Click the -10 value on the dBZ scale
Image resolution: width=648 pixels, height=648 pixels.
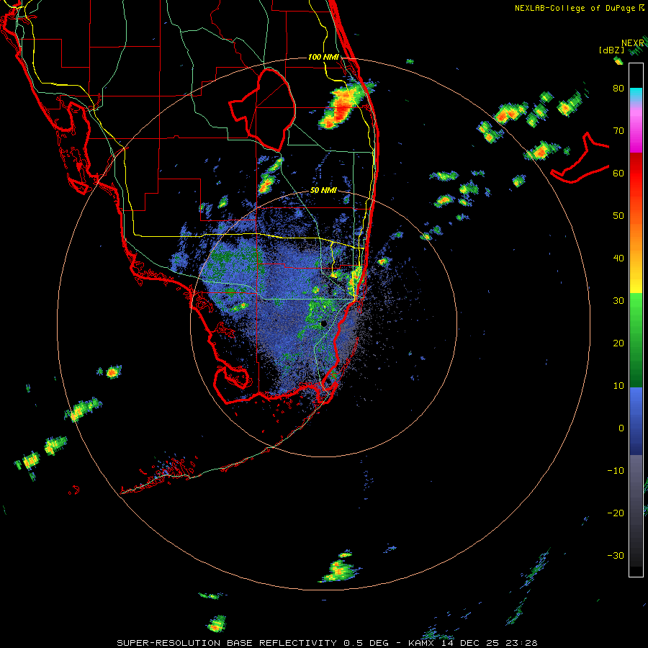pyautogui.click(x=616, y=471)
